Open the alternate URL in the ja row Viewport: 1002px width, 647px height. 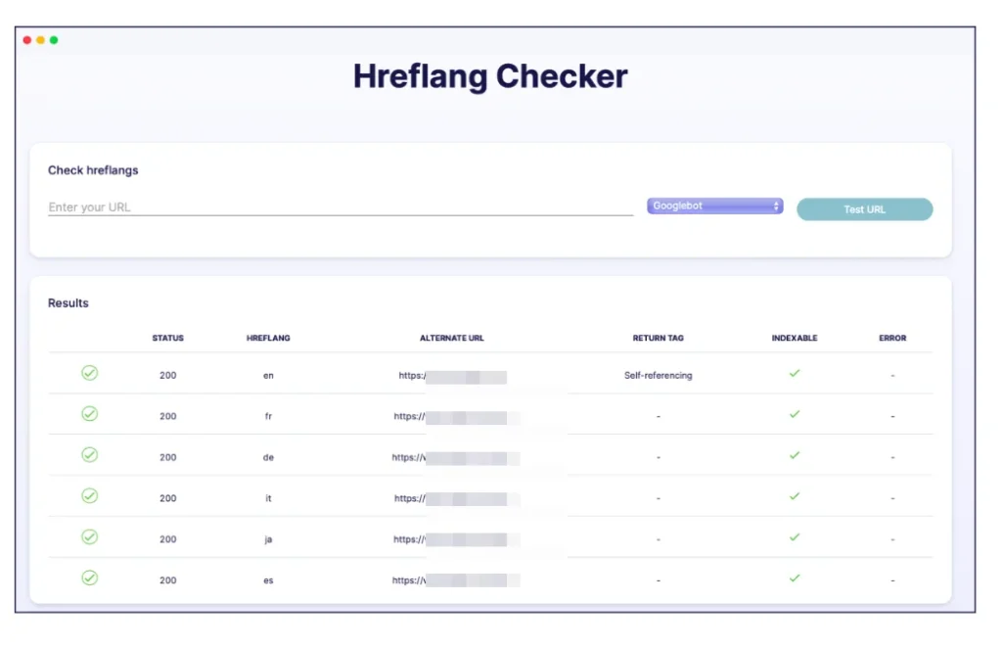(456, 539)
